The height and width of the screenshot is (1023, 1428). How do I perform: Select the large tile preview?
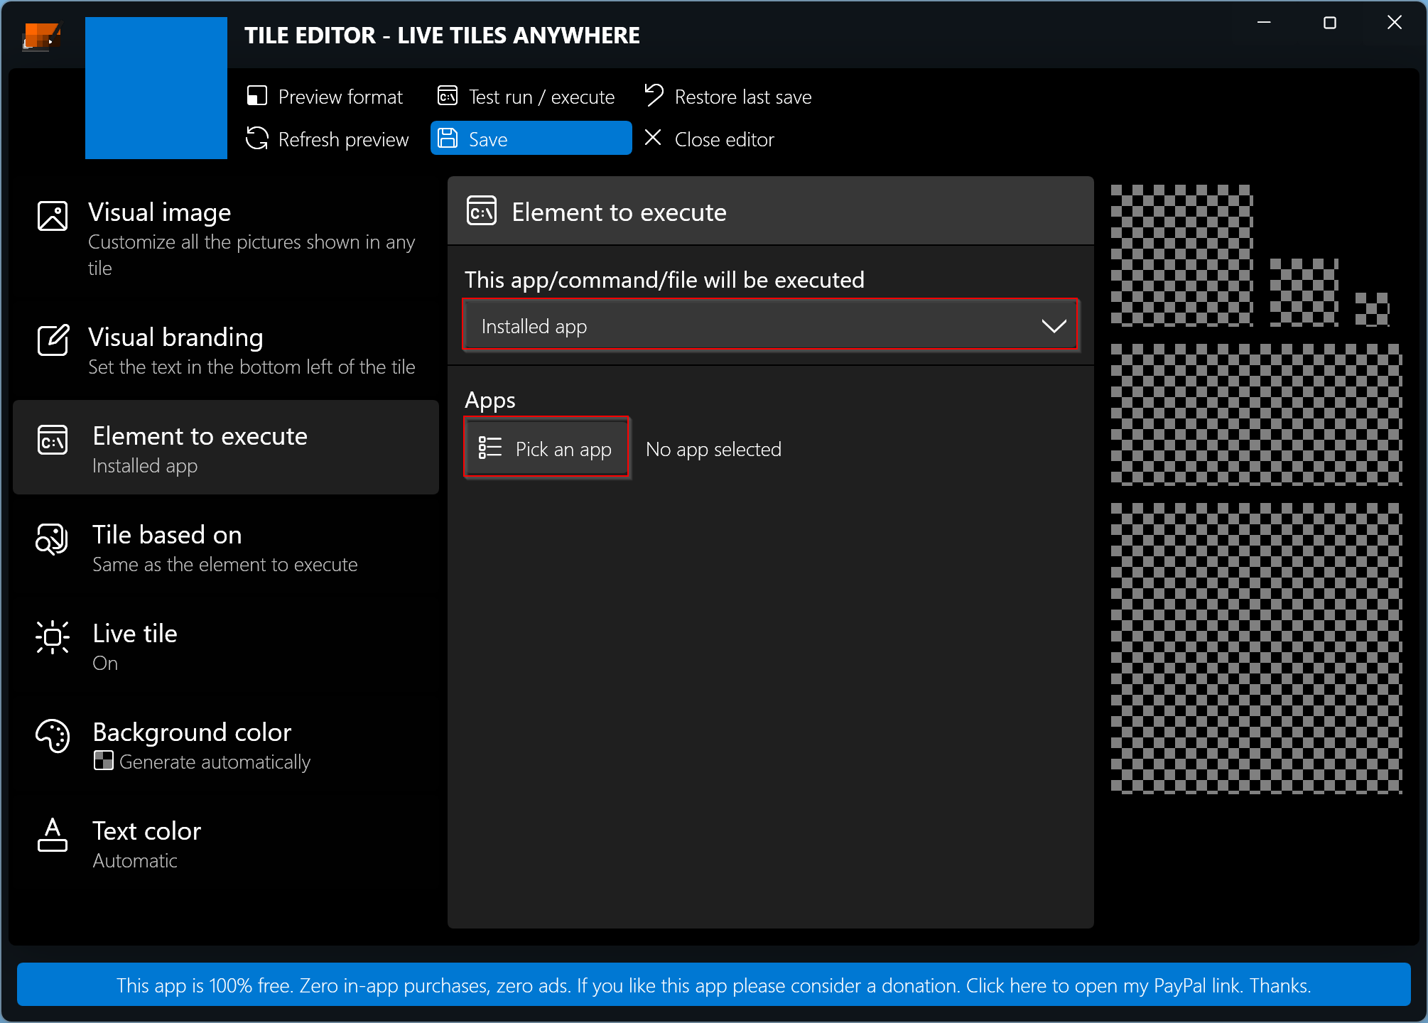1256,648
